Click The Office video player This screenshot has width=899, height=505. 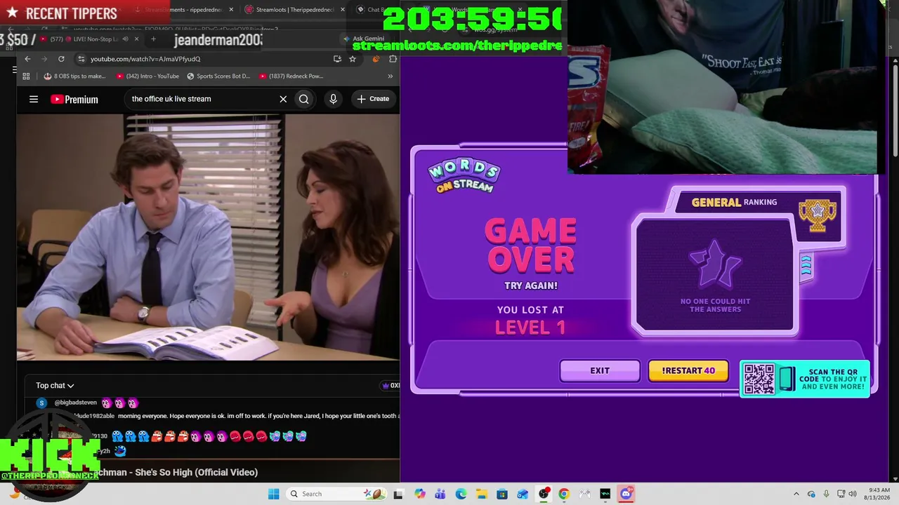[x=208, y=238]
